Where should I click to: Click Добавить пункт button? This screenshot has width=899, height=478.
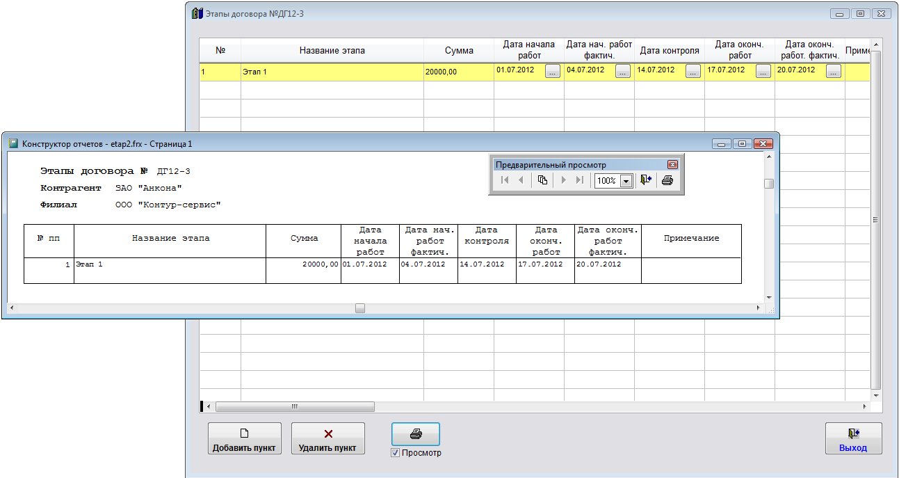(245, 438)
